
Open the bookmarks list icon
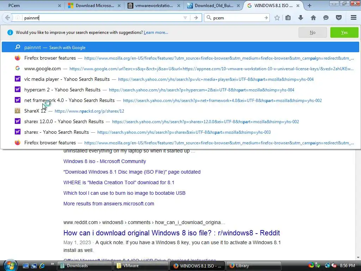[288, 18]
